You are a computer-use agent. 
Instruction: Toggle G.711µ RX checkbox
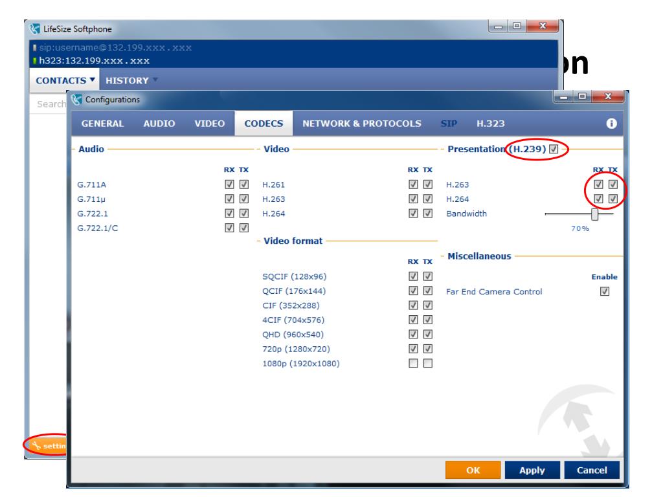(x=229, y=199)
